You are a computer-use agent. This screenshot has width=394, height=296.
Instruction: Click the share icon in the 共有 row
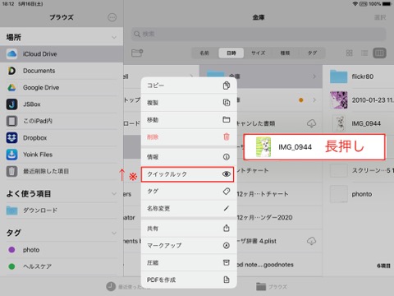click(x=227, y=228)
